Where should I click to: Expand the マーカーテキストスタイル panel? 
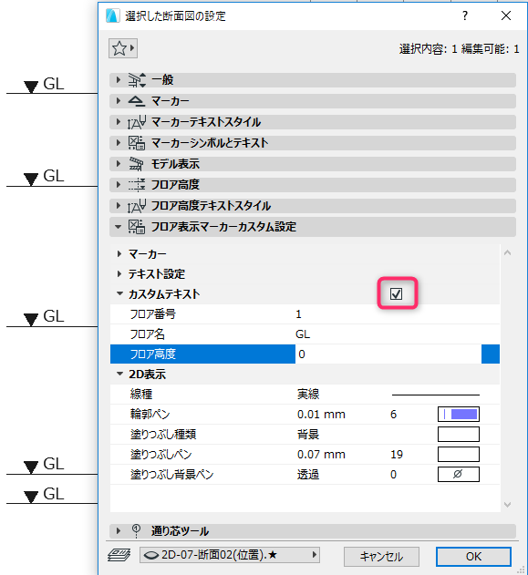pos(119,122)
